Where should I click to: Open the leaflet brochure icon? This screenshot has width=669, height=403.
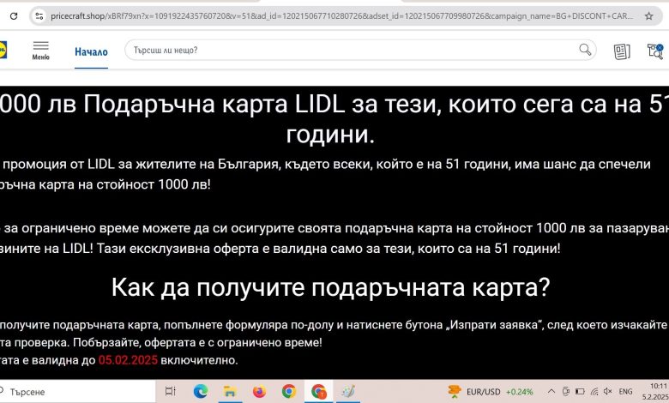[x=622, y=51]
